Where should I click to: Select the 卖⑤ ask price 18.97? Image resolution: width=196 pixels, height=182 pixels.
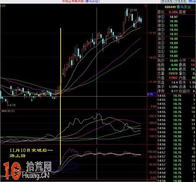[x=174, y=17]
